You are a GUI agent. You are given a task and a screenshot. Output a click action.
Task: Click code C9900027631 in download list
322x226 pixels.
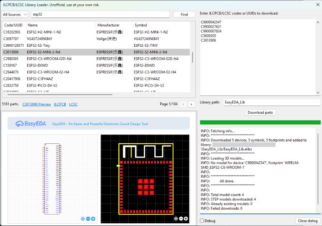click(x=211, y=26)
